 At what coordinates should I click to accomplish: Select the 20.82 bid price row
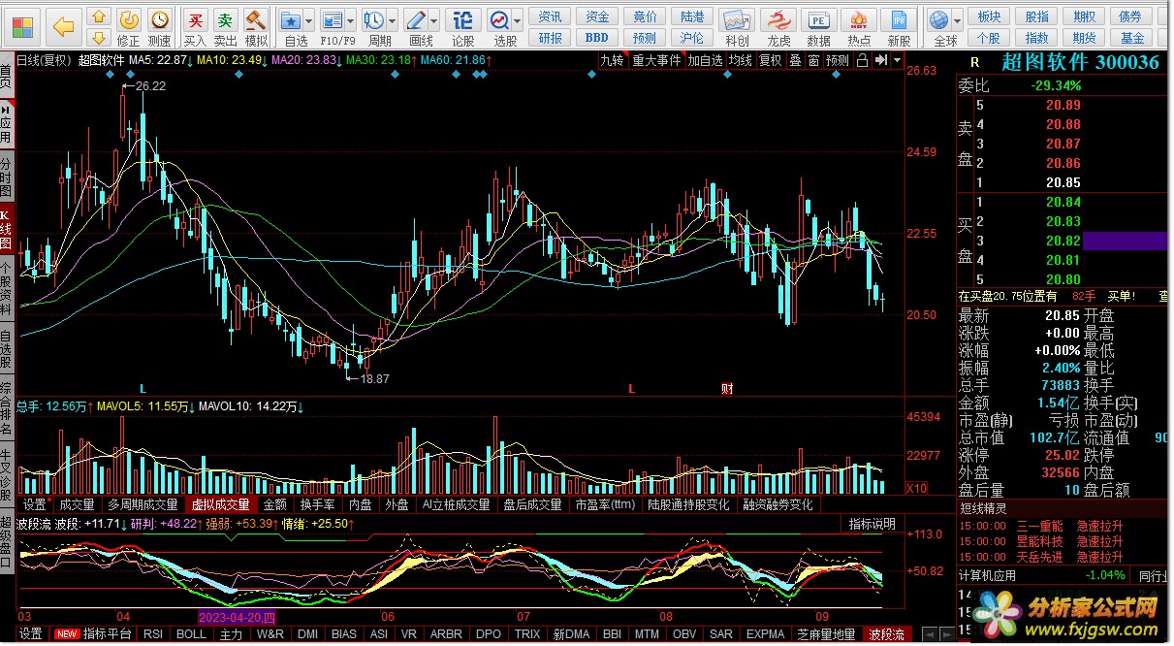[x=1063, y=241]
